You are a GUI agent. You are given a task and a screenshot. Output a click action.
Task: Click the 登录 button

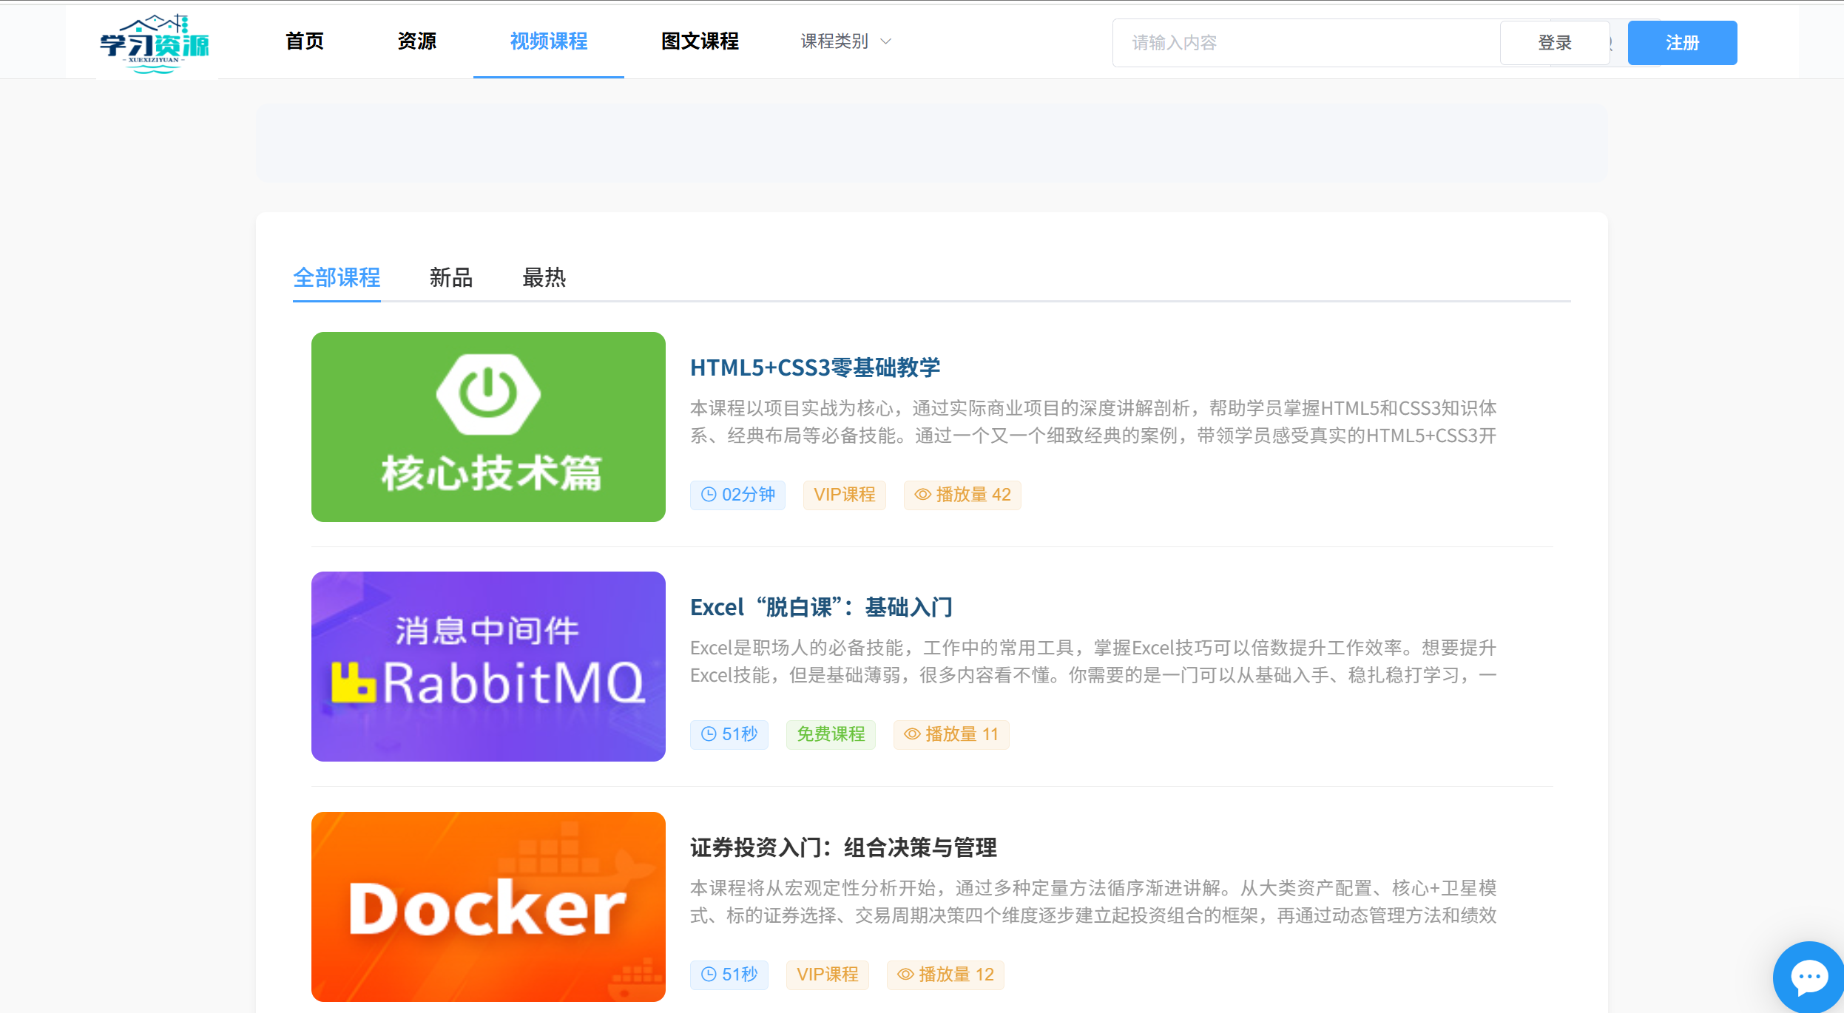1554,43
